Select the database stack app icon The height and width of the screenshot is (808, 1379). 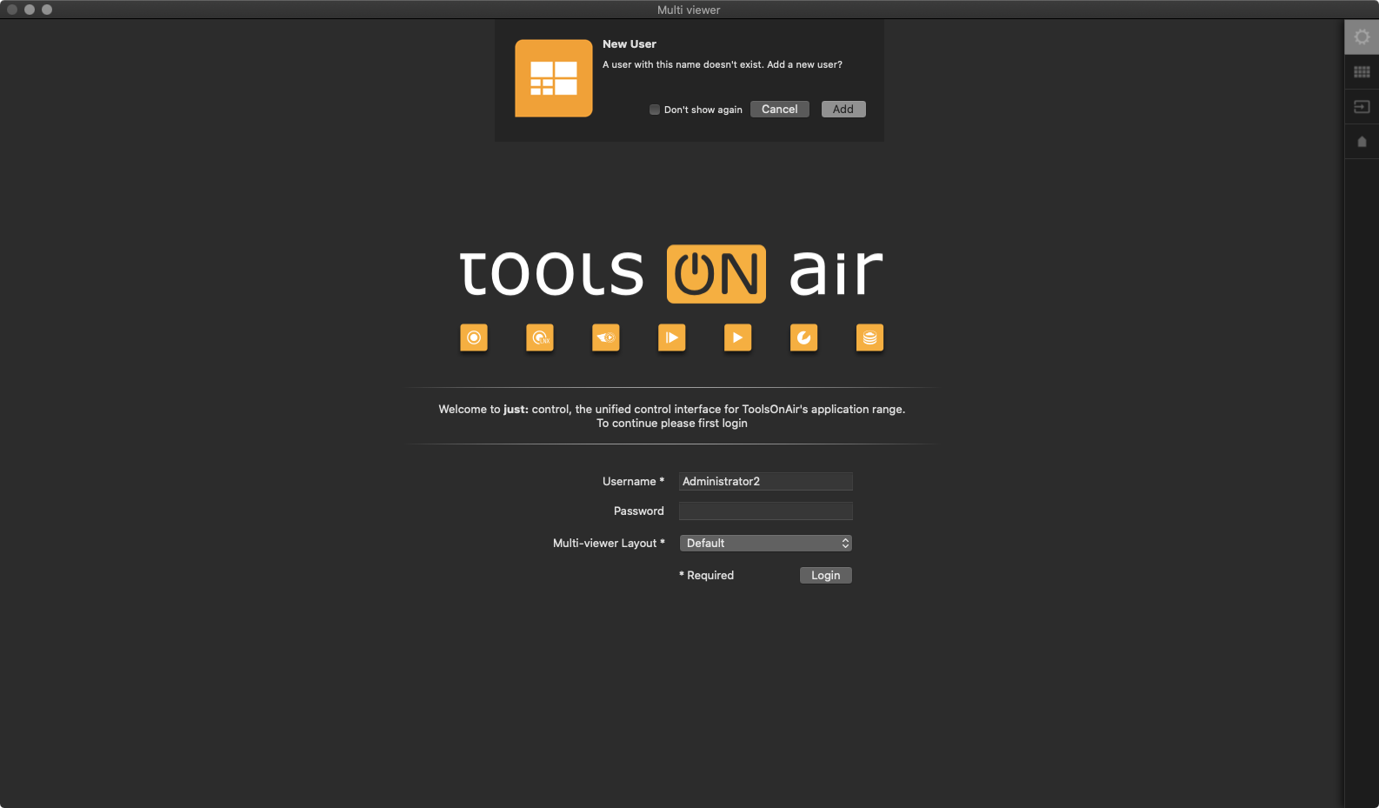(870, 337)
